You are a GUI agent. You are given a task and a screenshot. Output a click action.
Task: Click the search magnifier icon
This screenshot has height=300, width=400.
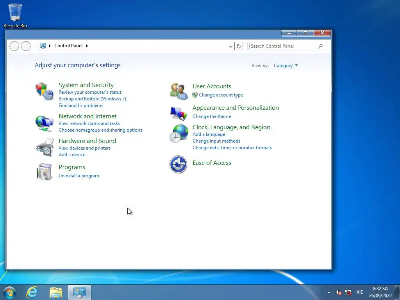click(x=320, y=46)
